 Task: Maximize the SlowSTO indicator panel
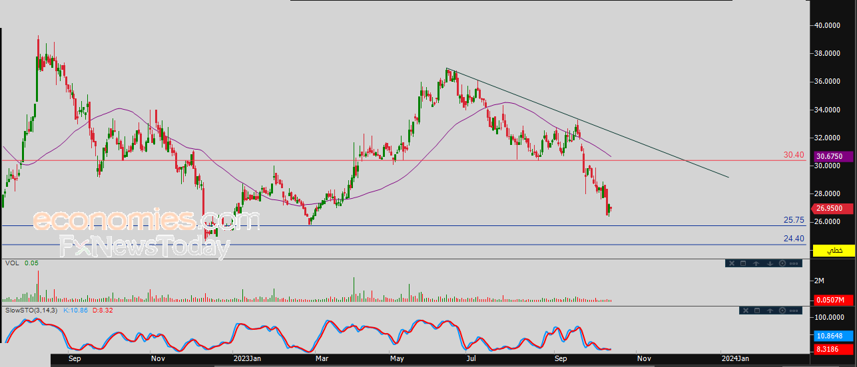758,310
